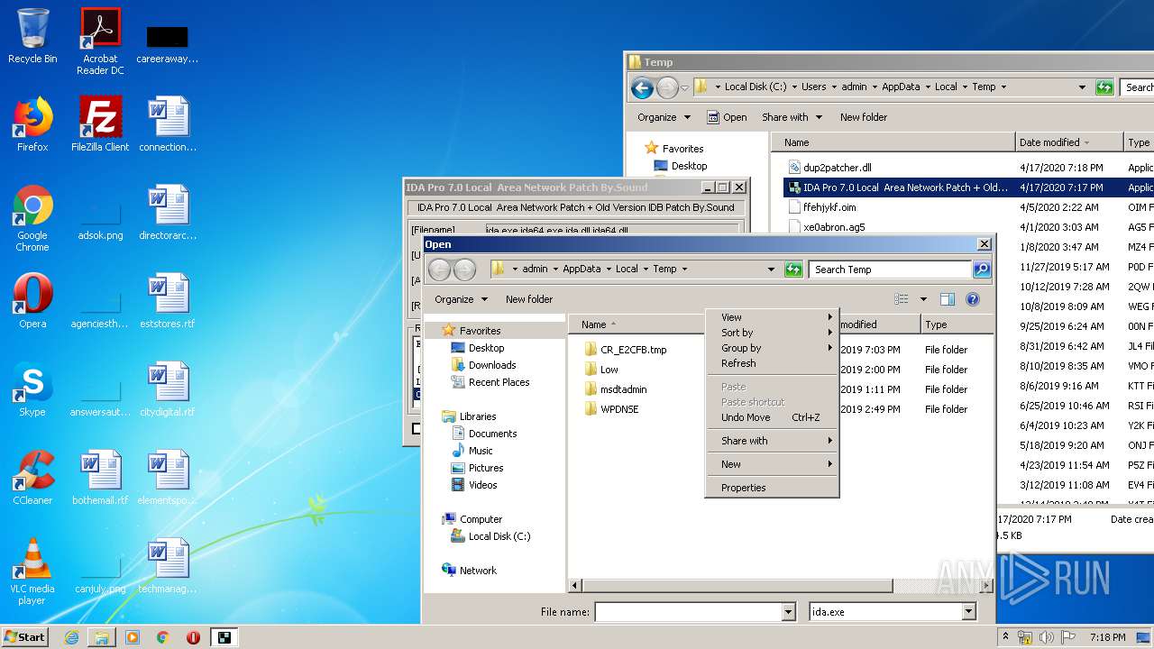Expand address history in Temp explorer window
This screenshot has width=1154, height=649.
click(x=1082, y=87)
